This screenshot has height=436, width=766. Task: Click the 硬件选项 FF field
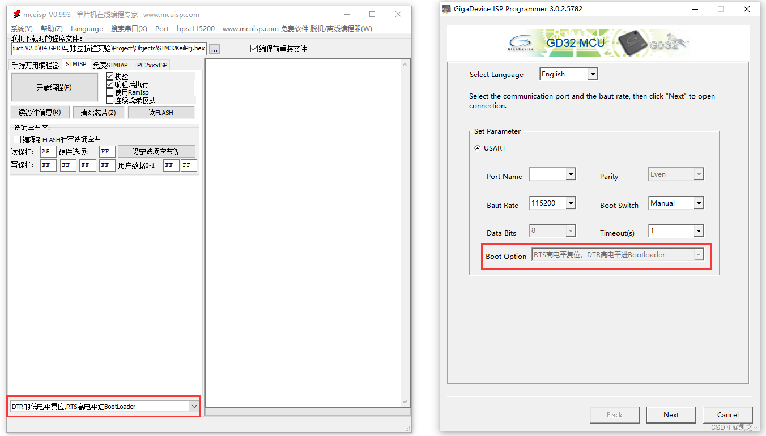(107, 152)
